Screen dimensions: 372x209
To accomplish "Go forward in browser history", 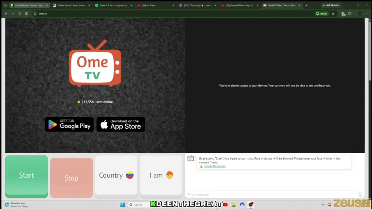I will coord(13,14).
